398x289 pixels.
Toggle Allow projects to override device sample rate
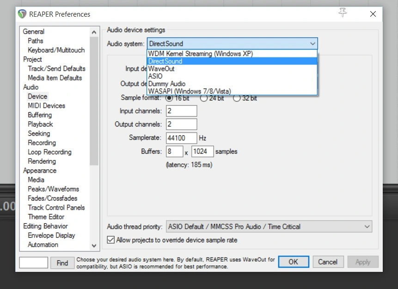click(110, 240)
